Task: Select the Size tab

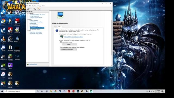Action: click(60, 27)
